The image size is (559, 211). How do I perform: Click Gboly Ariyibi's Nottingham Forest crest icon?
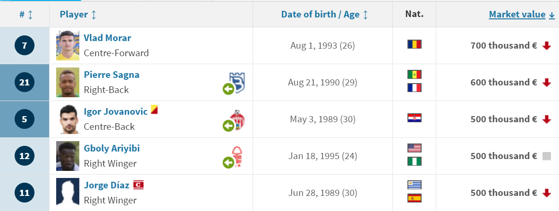point(237,156)
